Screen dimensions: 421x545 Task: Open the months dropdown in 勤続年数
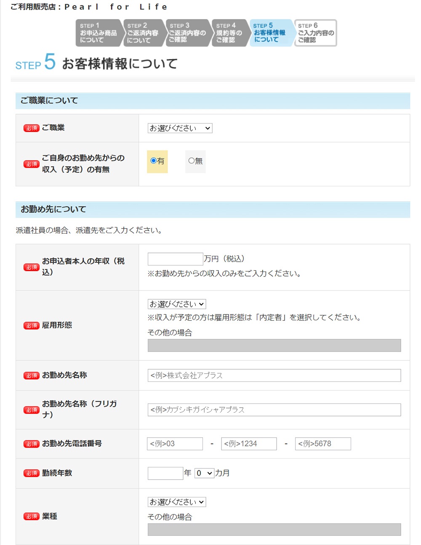click(204, 473)
